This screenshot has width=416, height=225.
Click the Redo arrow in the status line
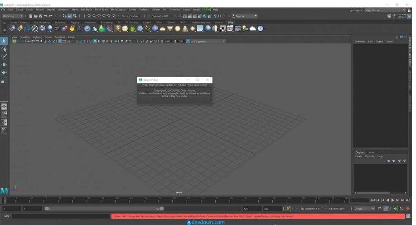tap(50, 16)
